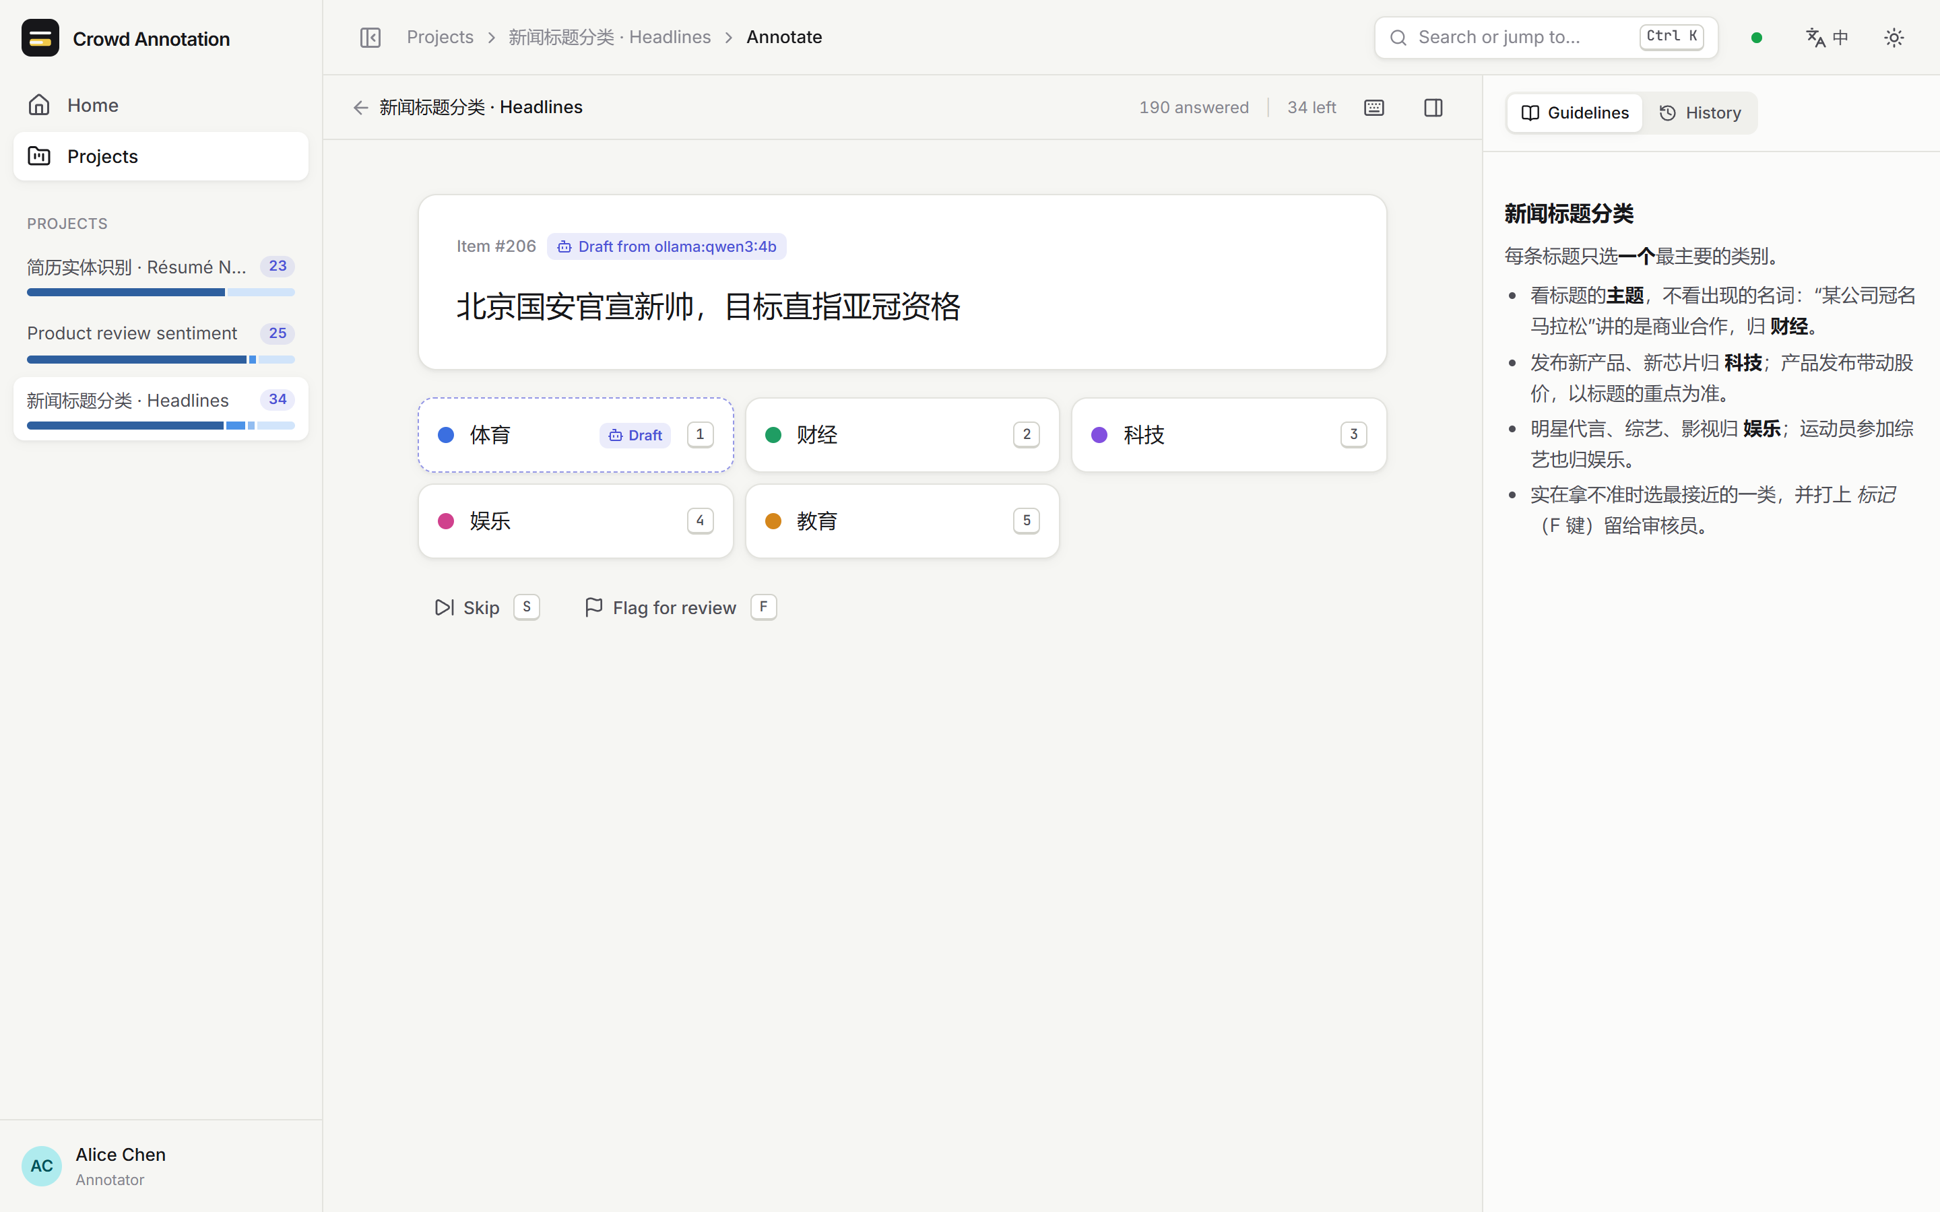Click the 25 badge on Product review sentiment

coord(278,333)
